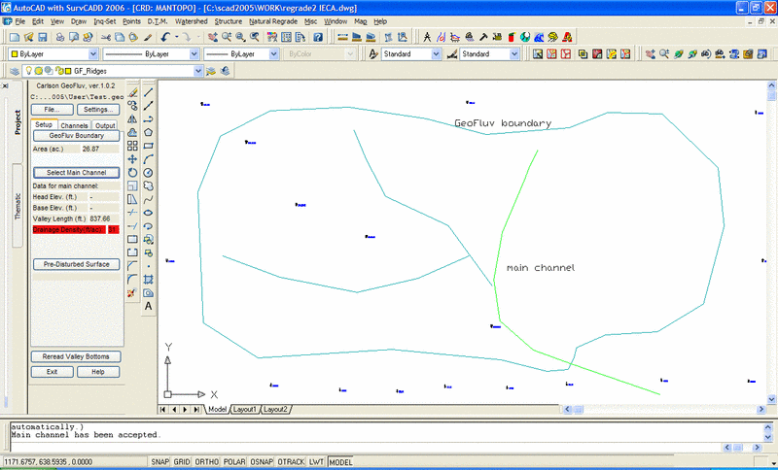Select the Explode tool
778x470 pixels.
132,292
